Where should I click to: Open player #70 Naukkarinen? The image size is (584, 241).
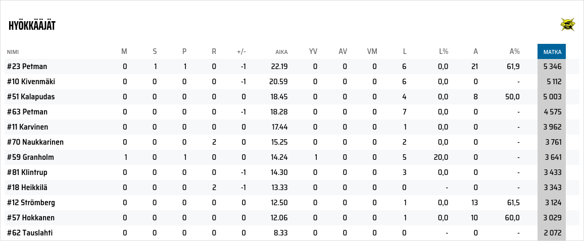[x=35, y=142]
